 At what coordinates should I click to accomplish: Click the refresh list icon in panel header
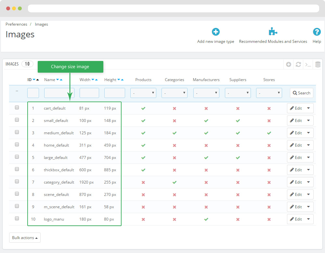pos(298,65)
